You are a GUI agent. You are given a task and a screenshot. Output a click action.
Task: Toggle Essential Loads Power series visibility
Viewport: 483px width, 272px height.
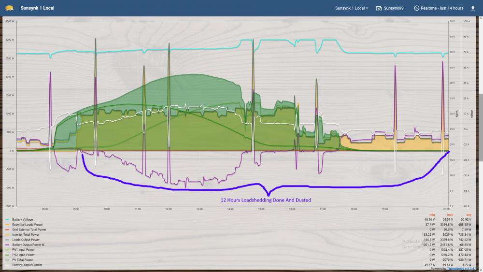coord(28,225)
